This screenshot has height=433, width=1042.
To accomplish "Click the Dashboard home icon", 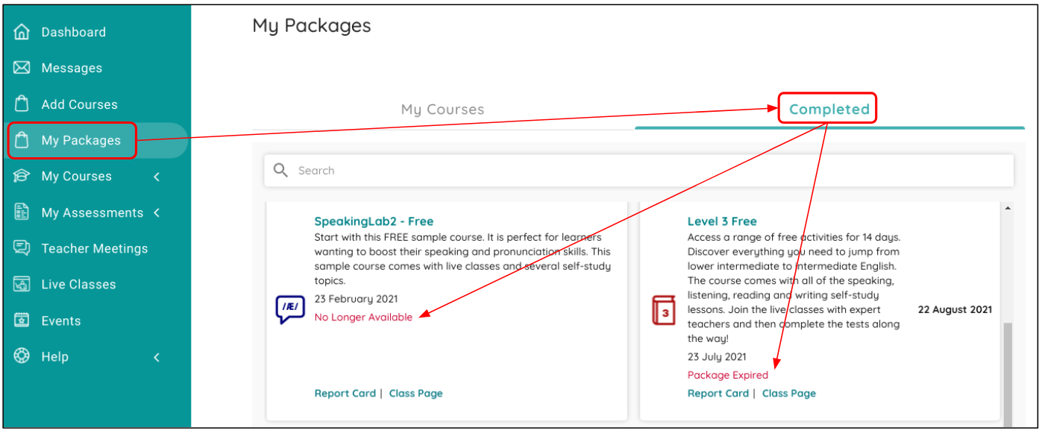I will click(22, 32).
